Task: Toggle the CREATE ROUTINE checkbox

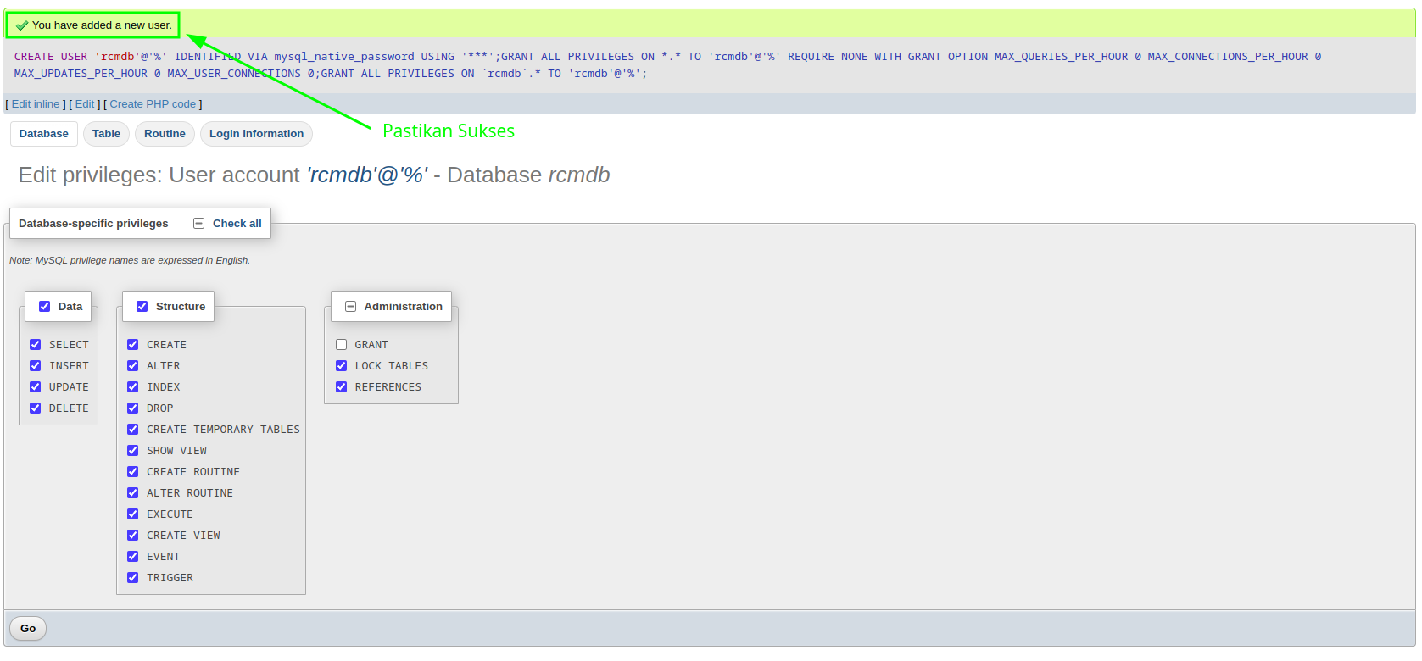Action: [133, 472]
